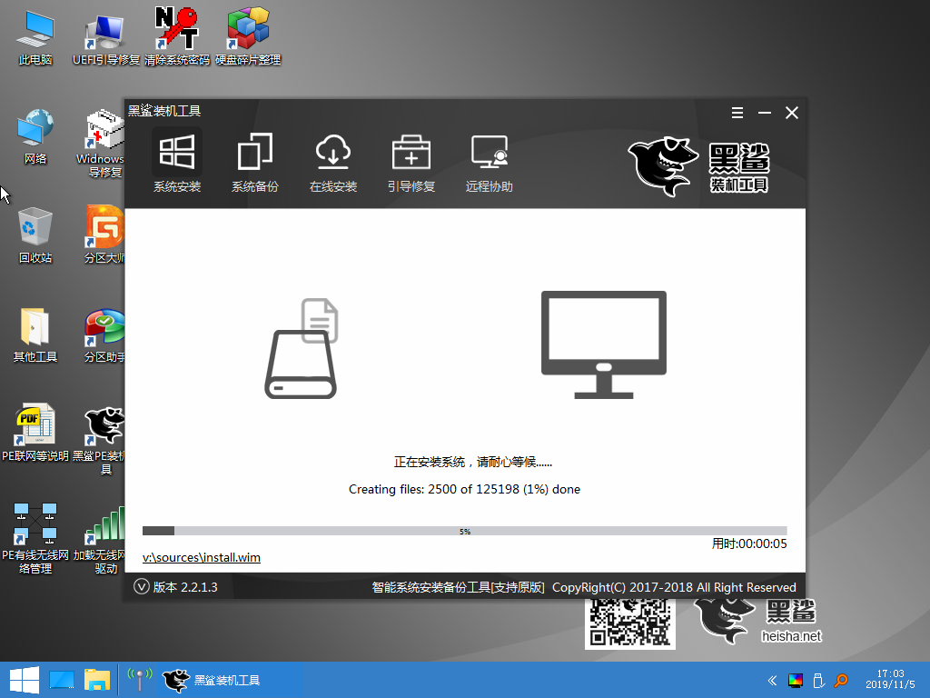This screenshot has width=930, height=698.
Task: Select the 系统安装 (System Install) tool
Action: [178, 162]
